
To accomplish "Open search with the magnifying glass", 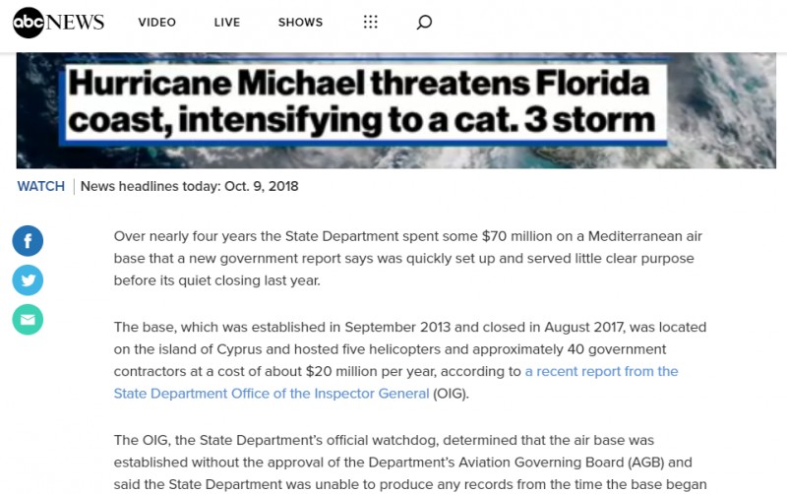I will pos(424,23).
